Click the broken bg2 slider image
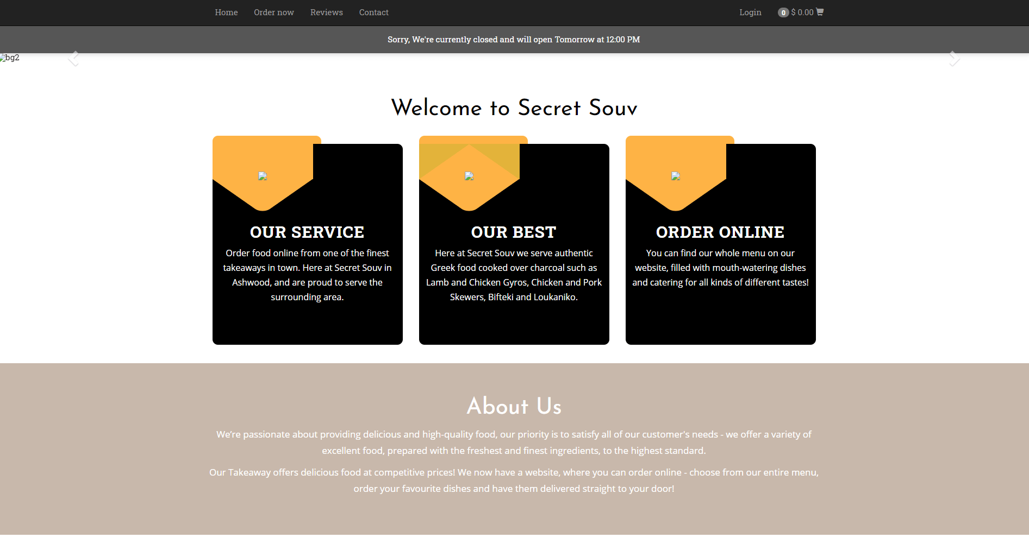 tap(10, 58)
